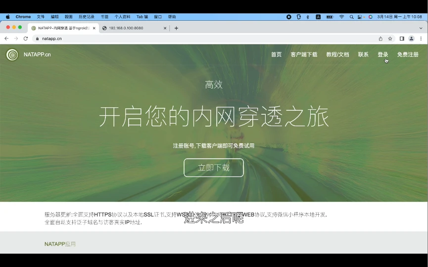
Task: Click the Siri menu bar icon
Action: pos(371,17)
